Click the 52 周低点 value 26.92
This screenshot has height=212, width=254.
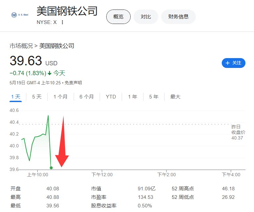pyautogui.click(x=228, y=197)
